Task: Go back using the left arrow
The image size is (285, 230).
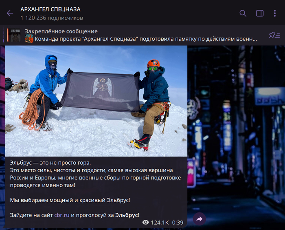Action: pos(10,13)
